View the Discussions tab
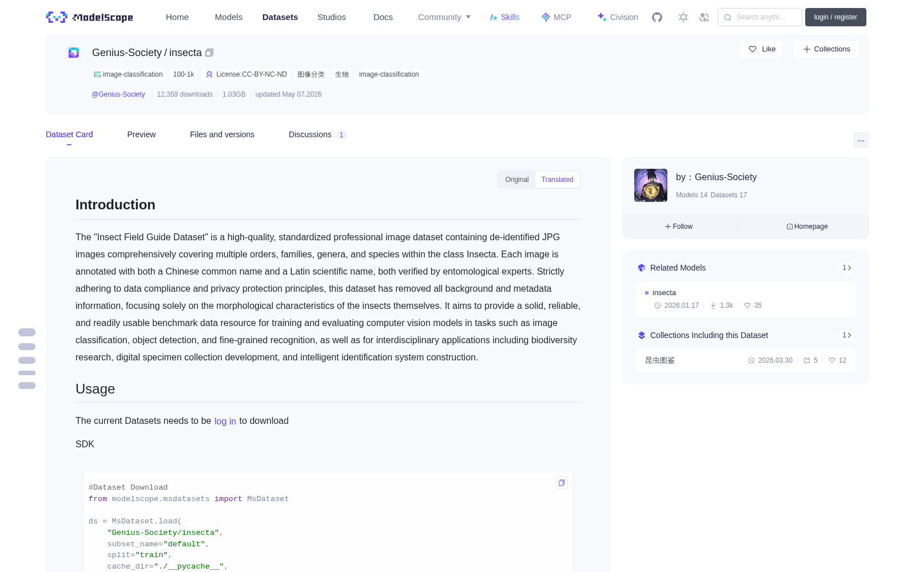 click(317, 134)
